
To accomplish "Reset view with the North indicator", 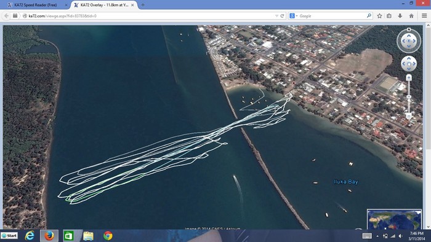I will click(x=409, y=29).
